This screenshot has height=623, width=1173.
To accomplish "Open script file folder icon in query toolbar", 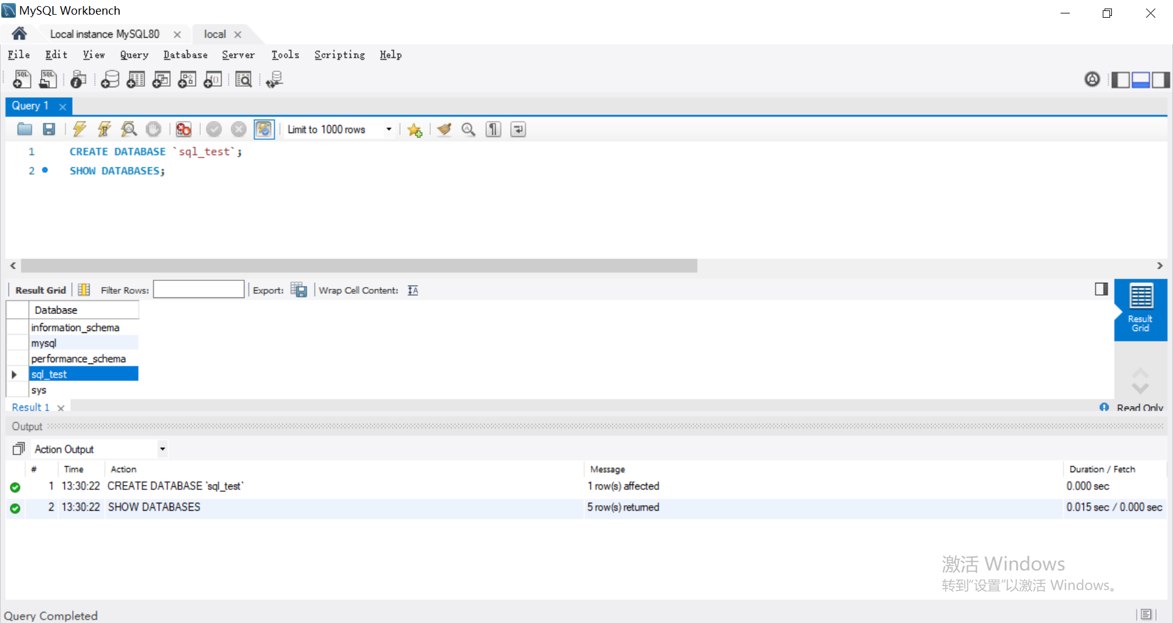I will pyautogui.click(x=24, y=129).
